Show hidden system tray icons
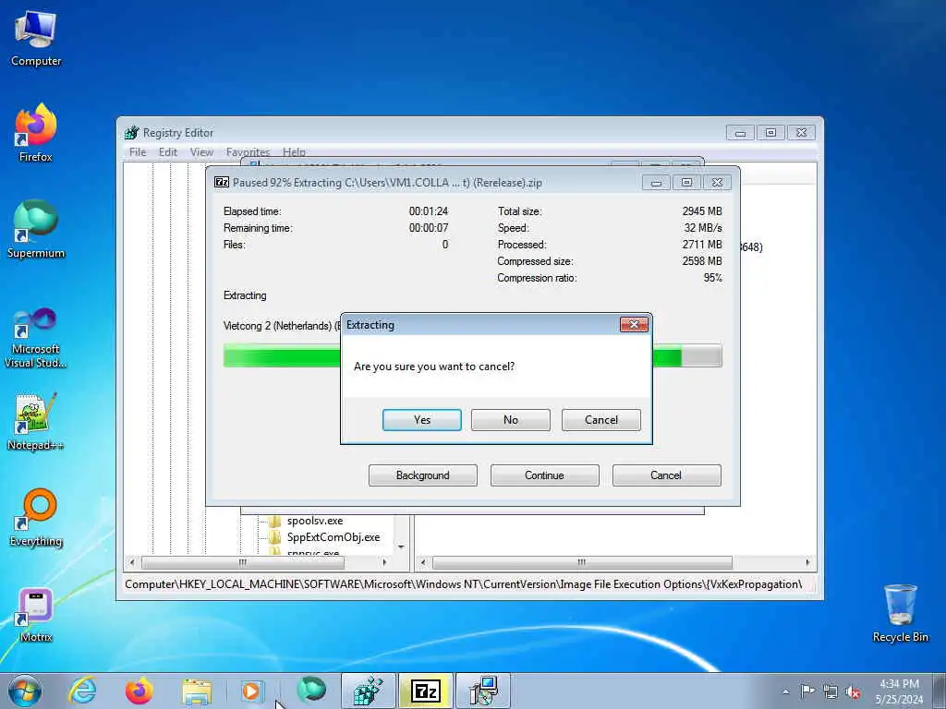 coord(785,691)
